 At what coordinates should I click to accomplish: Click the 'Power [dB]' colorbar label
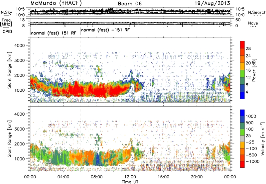point(254,70)
